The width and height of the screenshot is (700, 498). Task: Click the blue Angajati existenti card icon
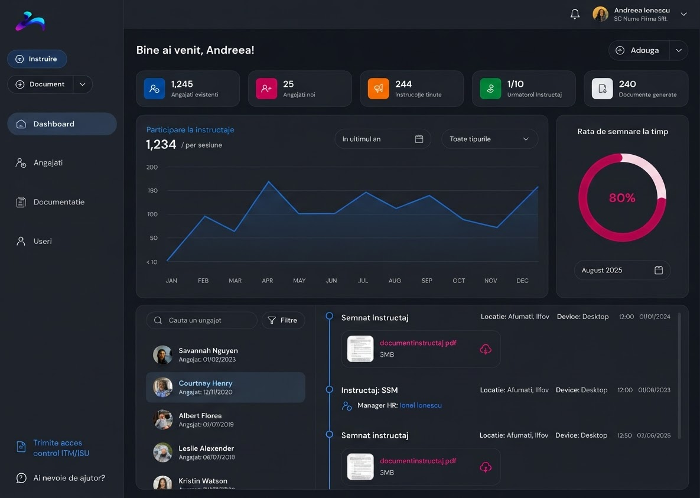[x=154, y=89]
